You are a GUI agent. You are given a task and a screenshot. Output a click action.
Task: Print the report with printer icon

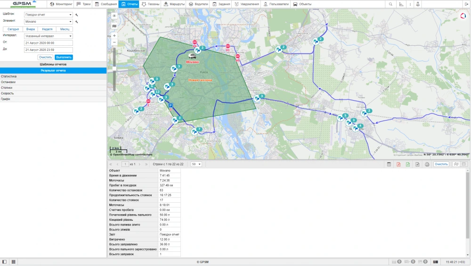(x=427, y=164)
